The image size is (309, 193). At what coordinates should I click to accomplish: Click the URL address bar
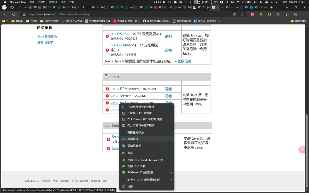[x=127, y=14]
